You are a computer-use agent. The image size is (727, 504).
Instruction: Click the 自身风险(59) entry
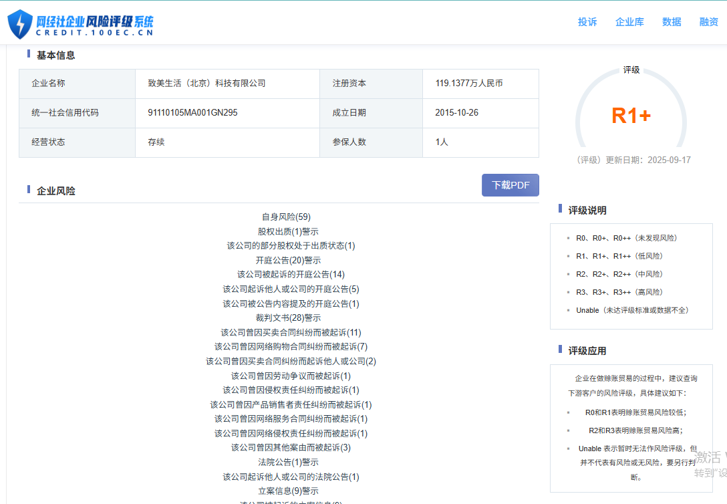pos(286,217)
